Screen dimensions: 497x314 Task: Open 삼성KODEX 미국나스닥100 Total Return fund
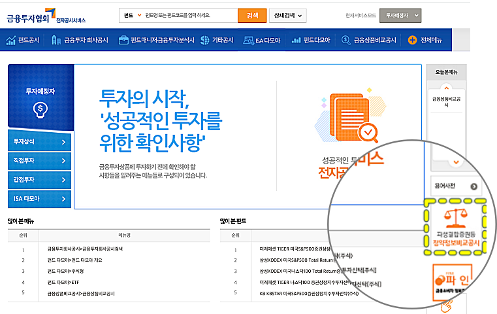(300, 271)
